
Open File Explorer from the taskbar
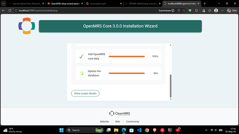click(116, 130)
